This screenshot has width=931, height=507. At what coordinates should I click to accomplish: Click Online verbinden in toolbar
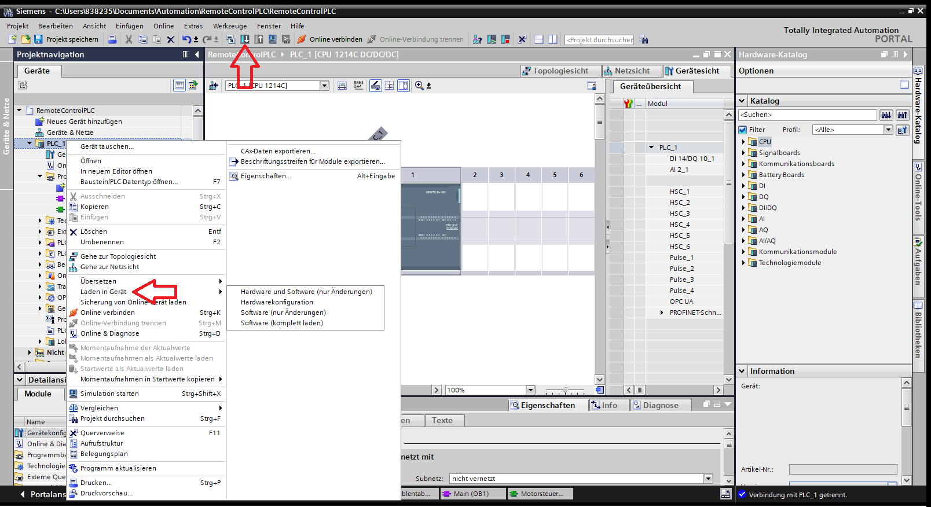tap(330, 39)
